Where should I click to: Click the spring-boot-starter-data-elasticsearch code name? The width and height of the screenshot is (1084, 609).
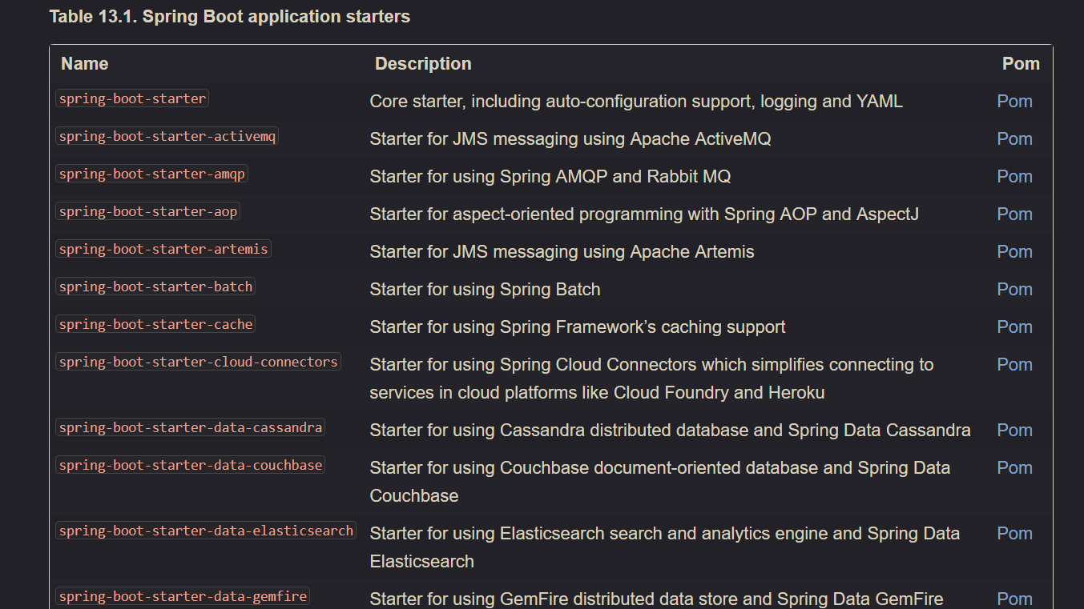206,531
